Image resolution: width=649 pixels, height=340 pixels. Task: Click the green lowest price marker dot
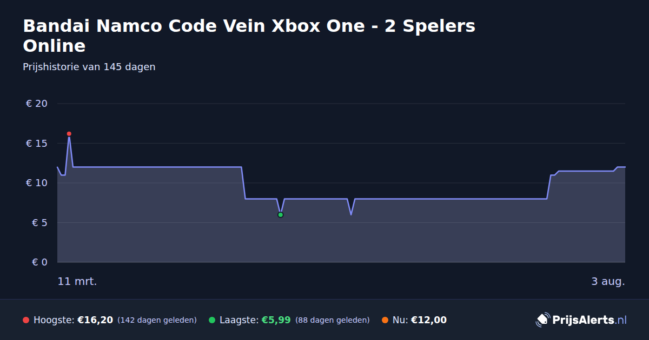280,215
